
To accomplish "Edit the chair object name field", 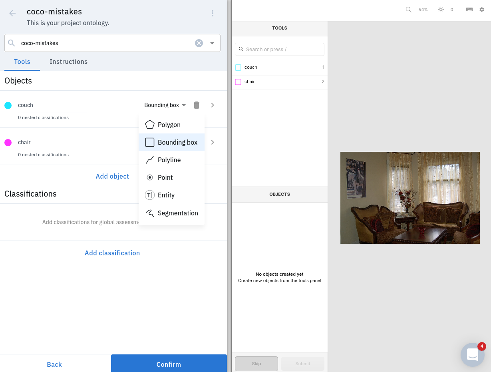I will click(52, 143).
